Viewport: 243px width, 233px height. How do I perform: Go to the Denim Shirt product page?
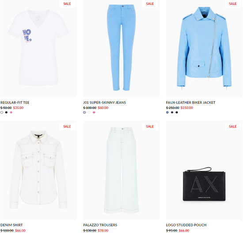[x=11, y=225]
